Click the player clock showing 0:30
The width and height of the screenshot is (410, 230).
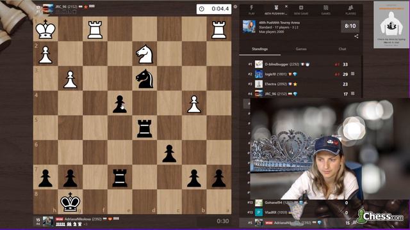click(x=213, y=221)
